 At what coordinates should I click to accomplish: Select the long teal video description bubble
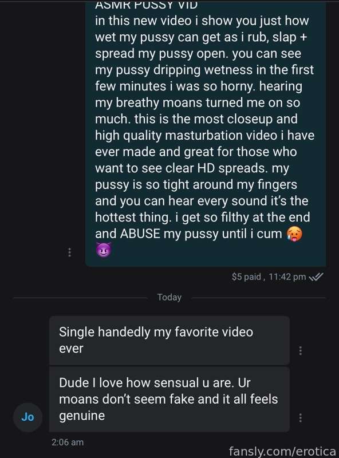(206, 133)
